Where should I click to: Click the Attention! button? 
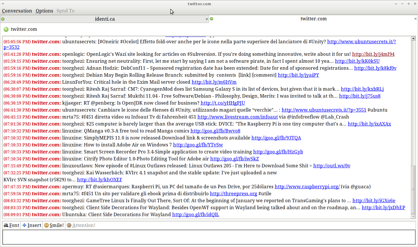(81, 225)
